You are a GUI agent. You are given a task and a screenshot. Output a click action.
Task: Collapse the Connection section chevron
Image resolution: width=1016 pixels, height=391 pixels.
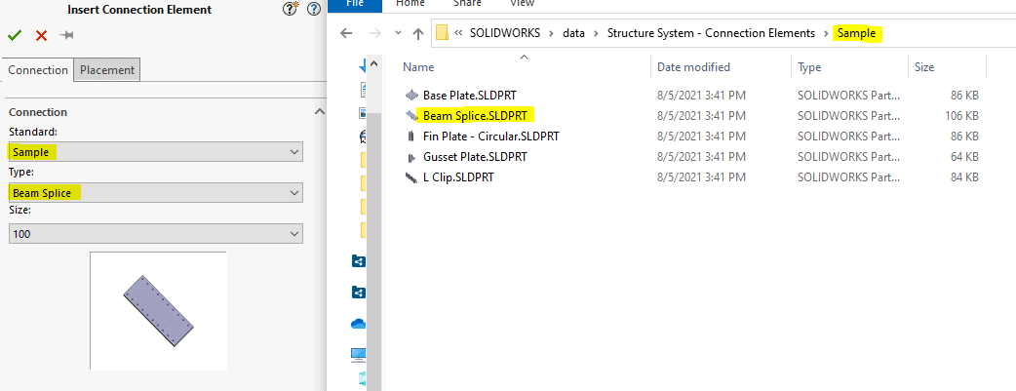click(x=319, y=111)
